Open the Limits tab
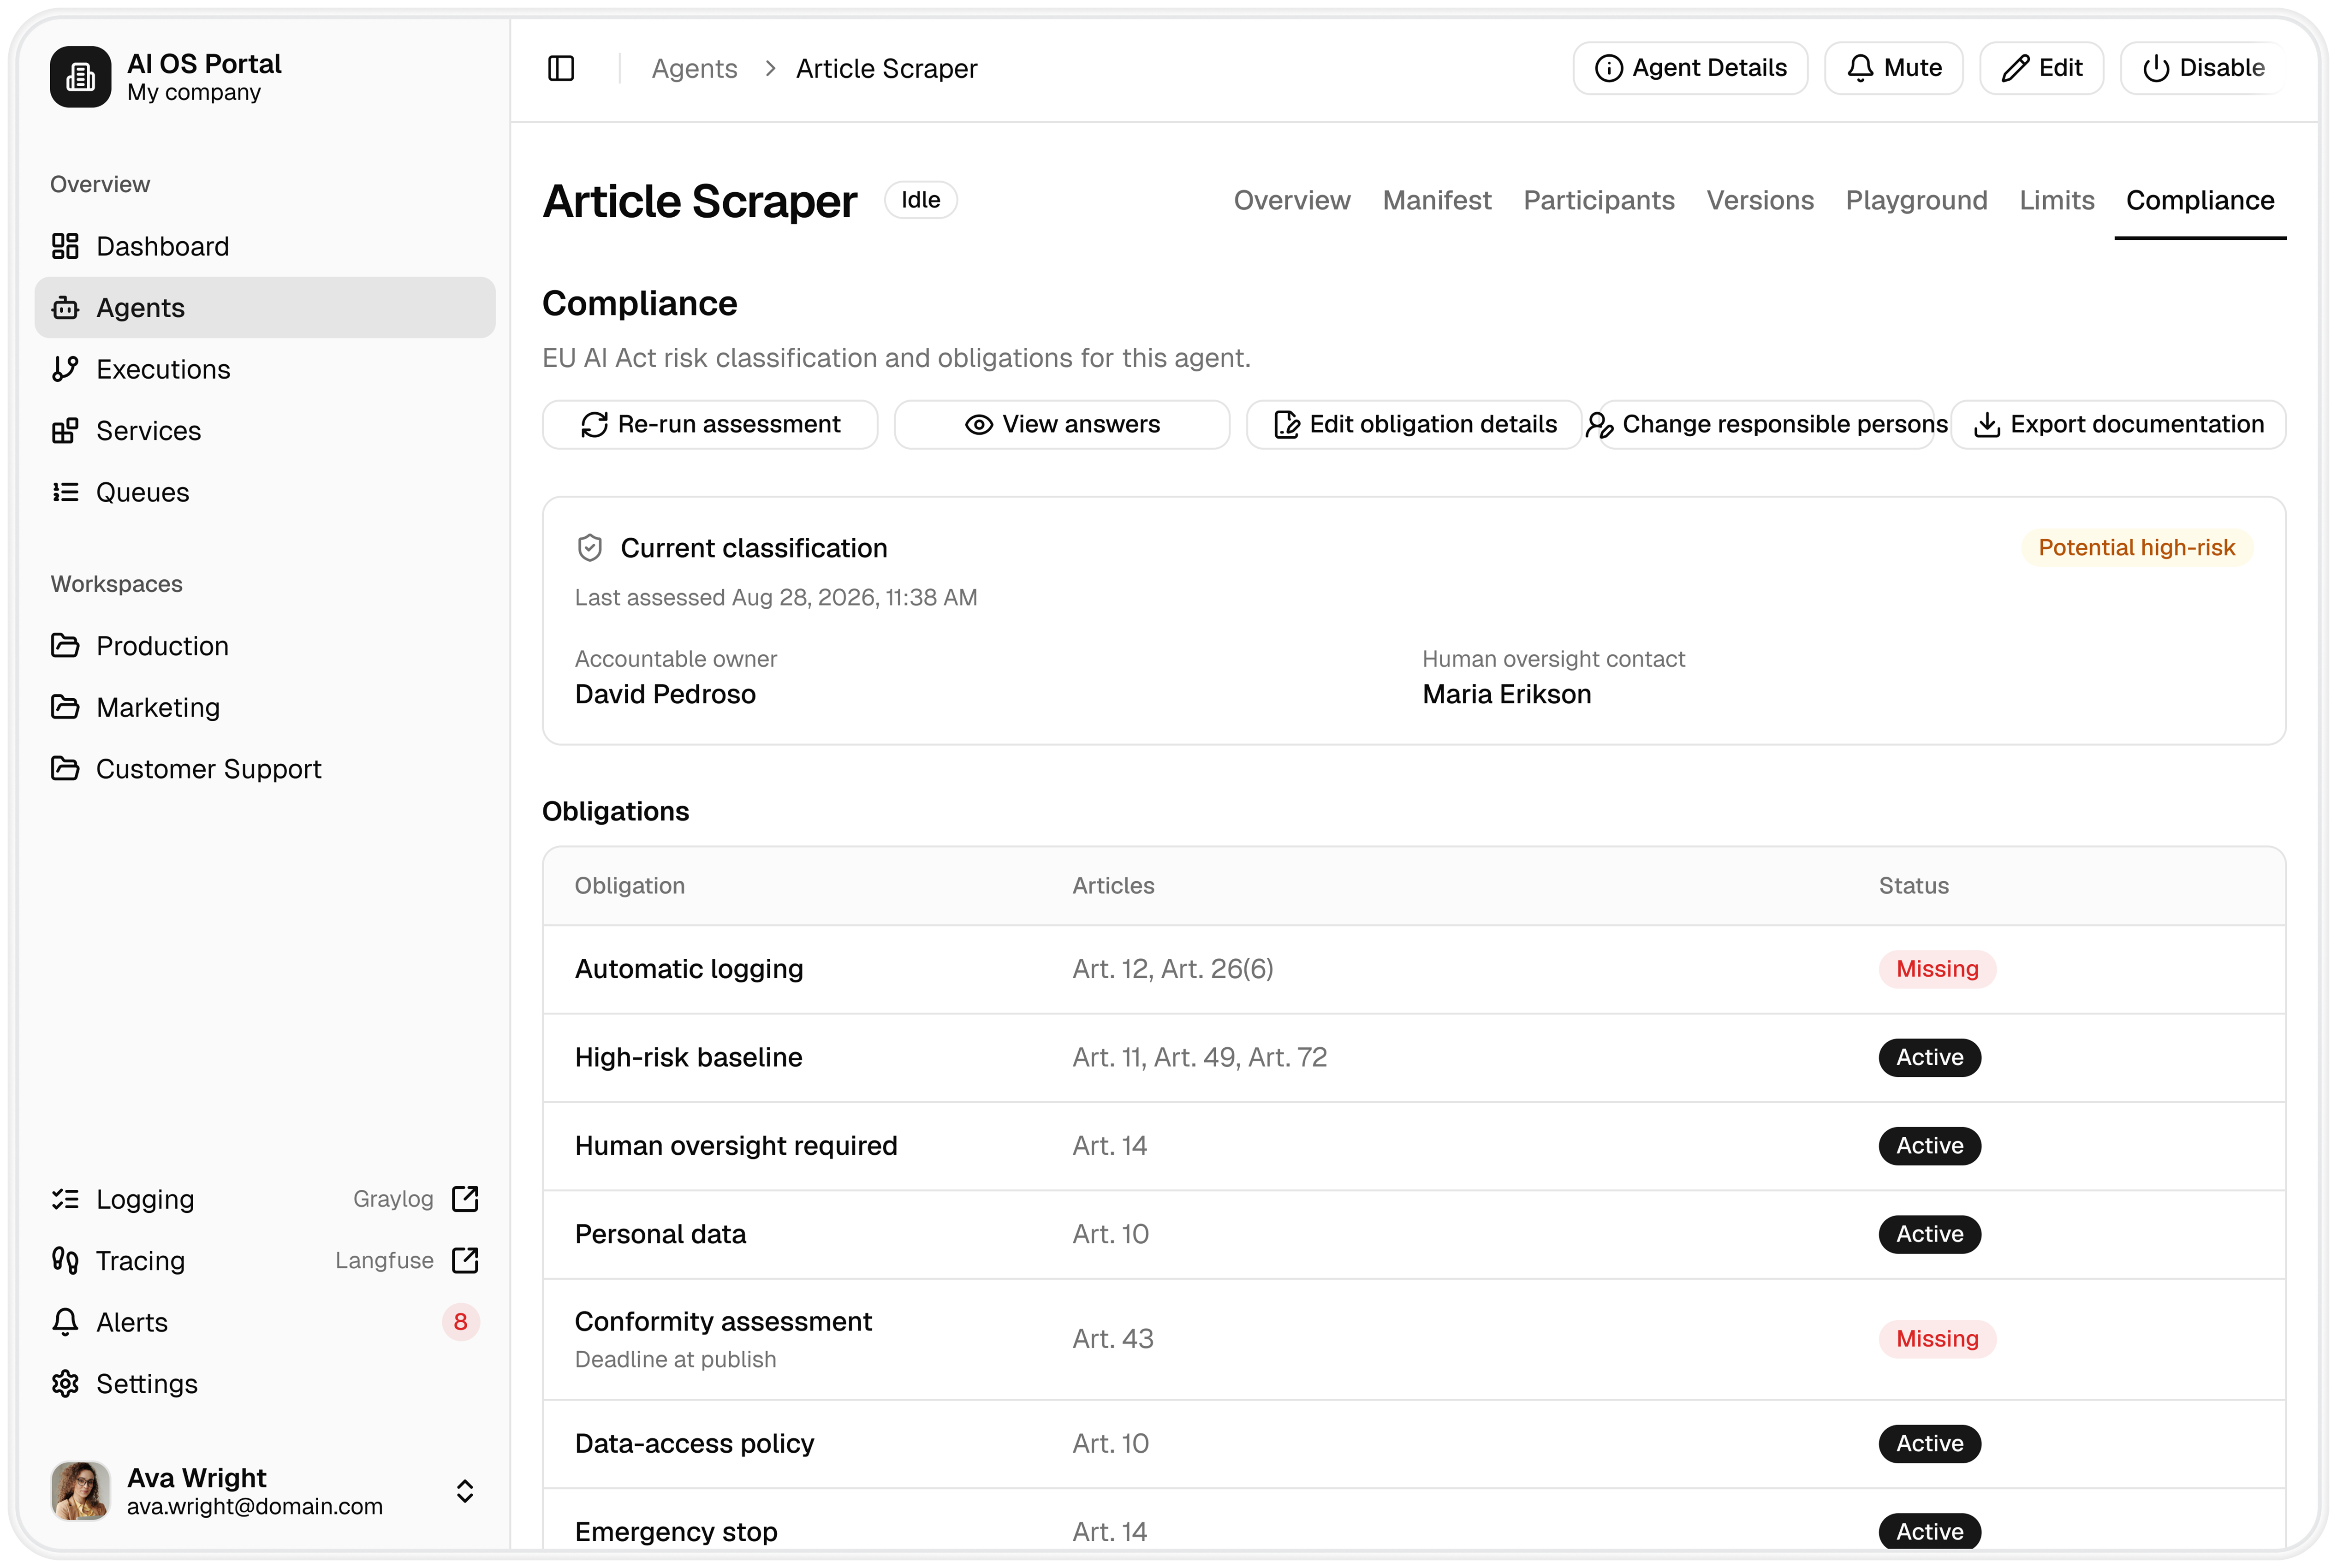Viewport: 2337px width, 1568px height. 2056,200
